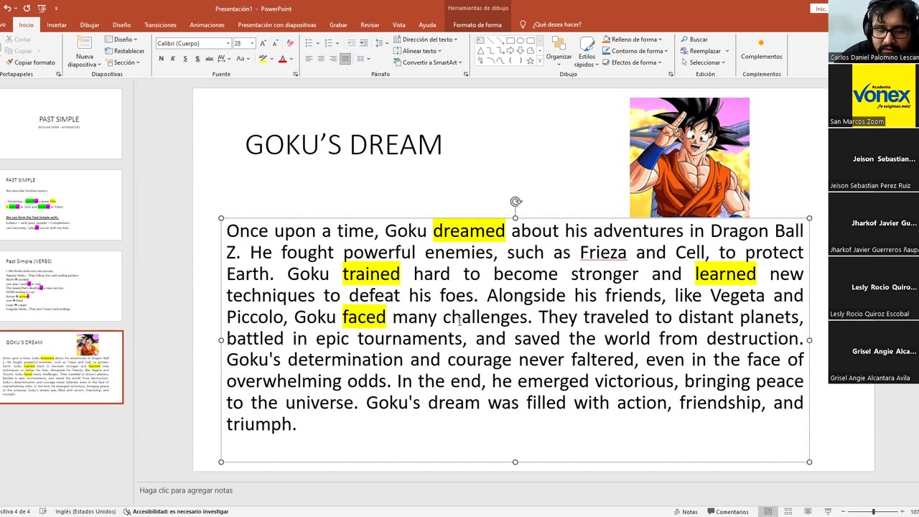
Task: Increase font size with the large A
Action: click(x=263, y=43)
